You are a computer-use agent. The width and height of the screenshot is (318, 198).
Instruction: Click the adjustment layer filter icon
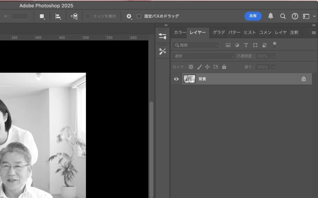[x=237, y=45]
